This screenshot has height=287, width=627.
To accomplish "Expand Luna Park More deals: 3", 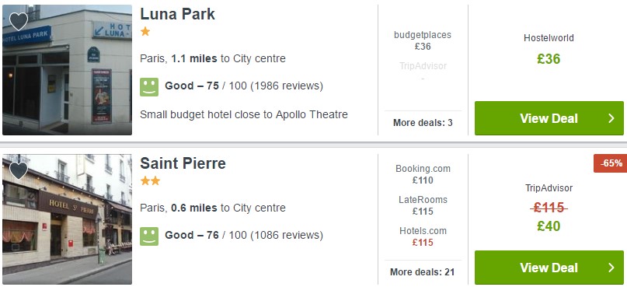I will point(423,123).
